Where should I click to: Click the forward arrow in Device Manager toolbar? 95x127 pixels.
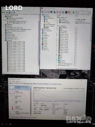coord(4,12)
